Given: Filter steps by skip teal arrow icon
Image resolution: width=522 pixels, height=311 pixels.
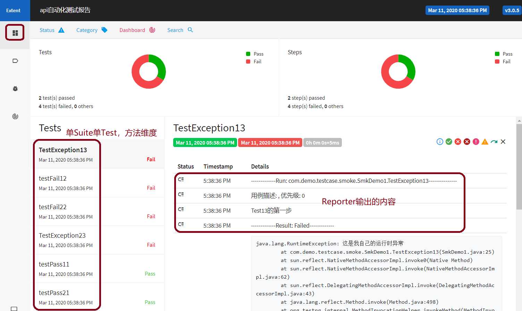Looking at the screenshot, I should tap(494, 141).
